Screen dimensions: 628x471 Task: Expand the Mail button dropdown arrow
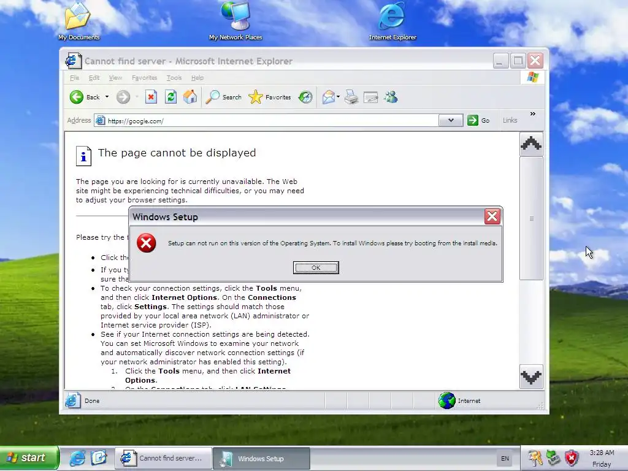click(x=338, y=97)
